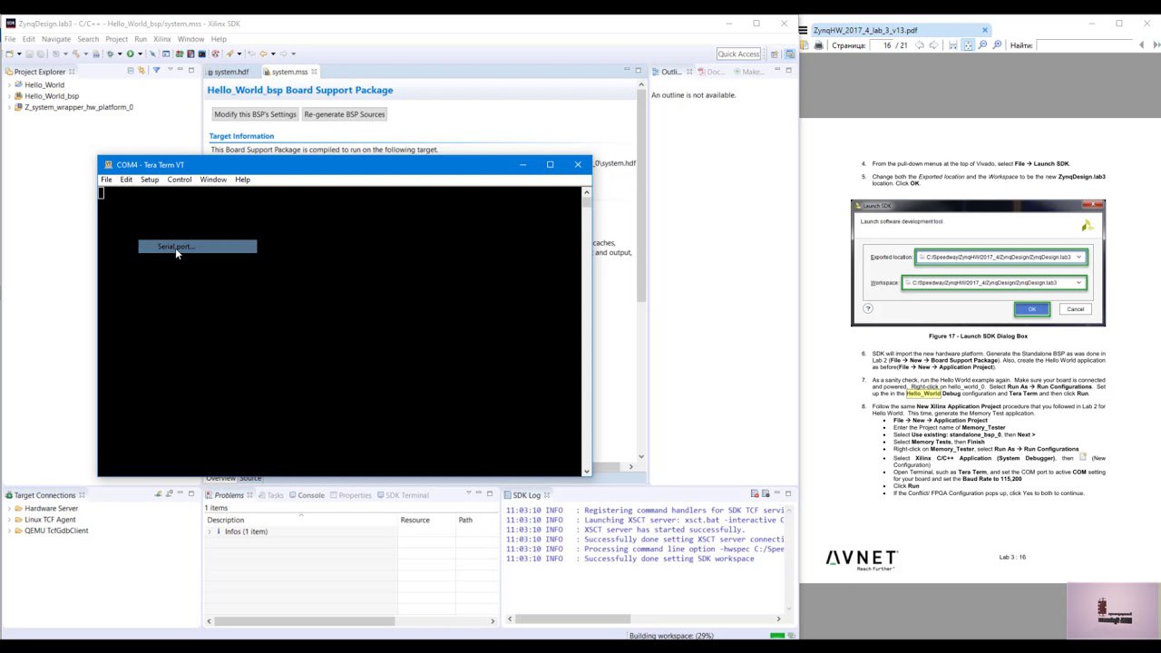The image size is (1161, 653).
Task: Close the ZynqHW PDF tab
Action: pyautogui.click(x=984, y=30)
